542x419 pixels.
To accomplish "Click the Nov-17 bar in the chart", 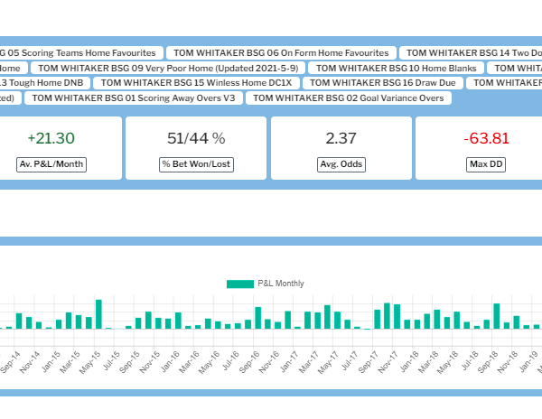I will [397, 316].
